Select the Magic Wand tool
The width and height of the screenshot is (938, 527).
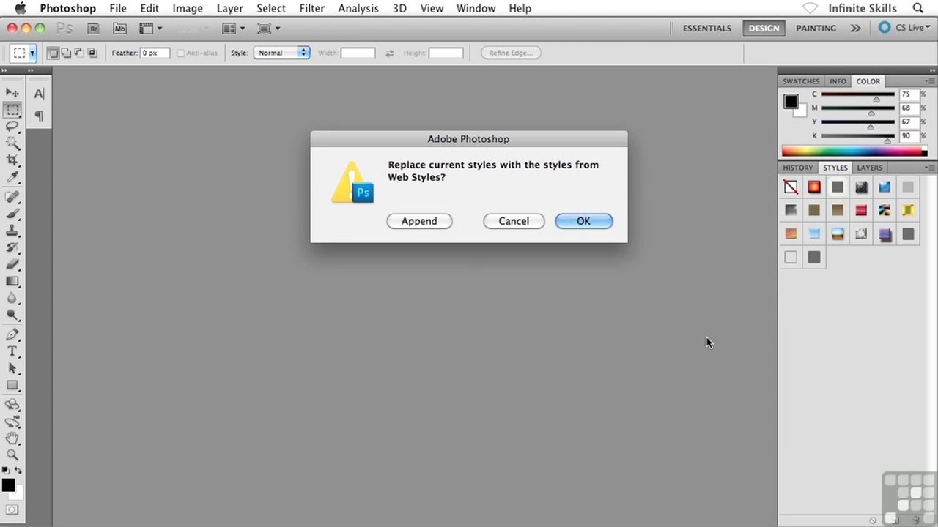pos(12,143)
